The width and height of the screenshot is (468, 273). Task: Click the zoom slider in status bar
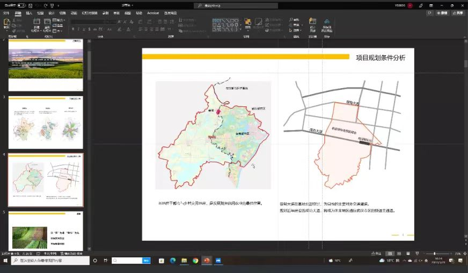435,253
